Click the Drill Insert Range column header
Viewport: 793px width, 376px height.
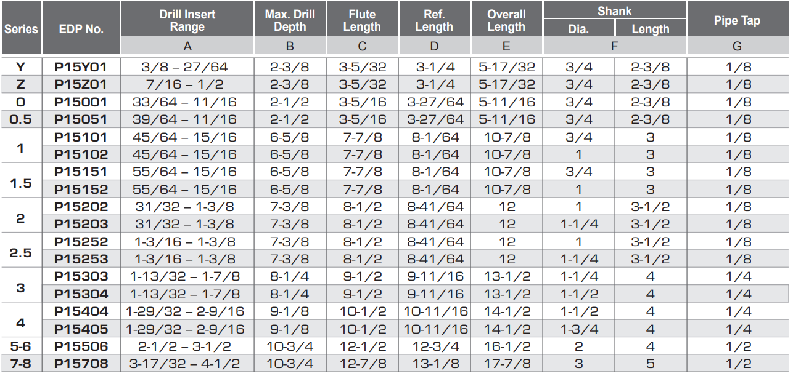point(187,20)
